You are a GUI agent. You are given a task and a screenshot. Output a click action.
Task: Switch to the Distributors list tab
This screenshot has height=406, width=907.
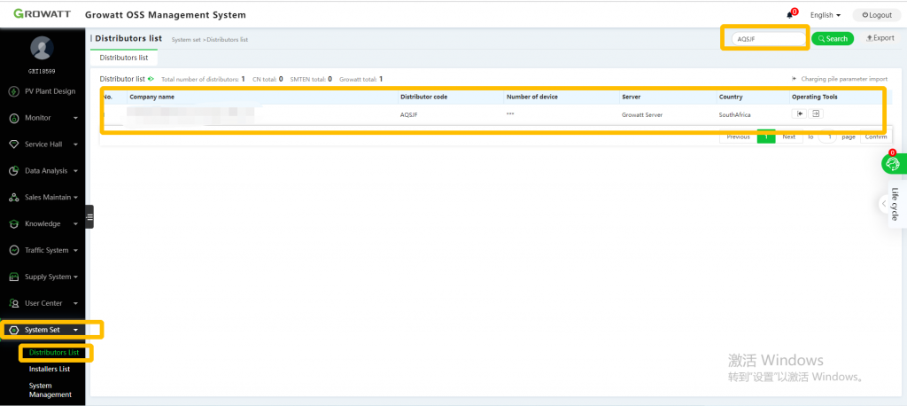click(x=124, y=58)
